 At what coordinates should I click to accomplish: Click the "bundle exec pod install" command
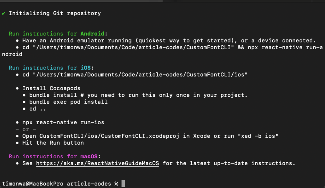68,102
